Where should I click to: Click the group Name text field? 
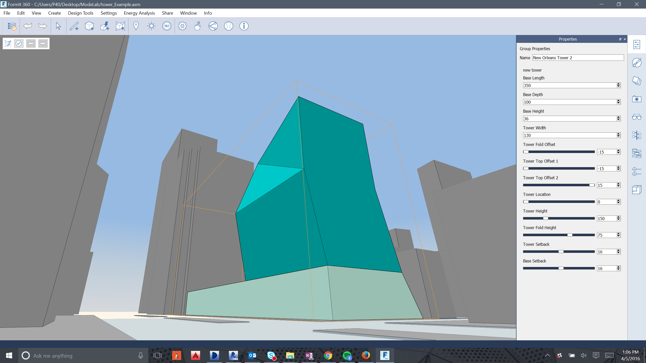578,58
